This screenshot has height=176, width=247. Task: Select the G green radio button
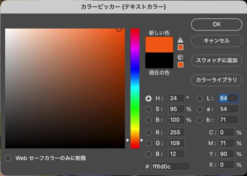tap(148, 143)
